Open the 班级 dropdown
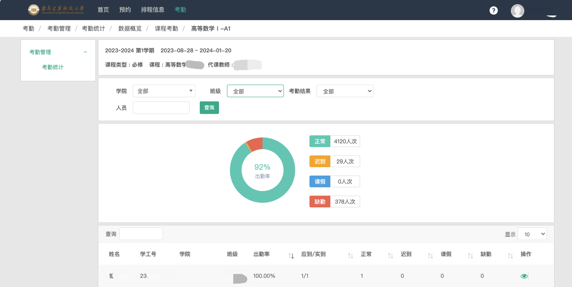Image resolution: width=572 pixels, height=287 pixels. tap(255, 91)
